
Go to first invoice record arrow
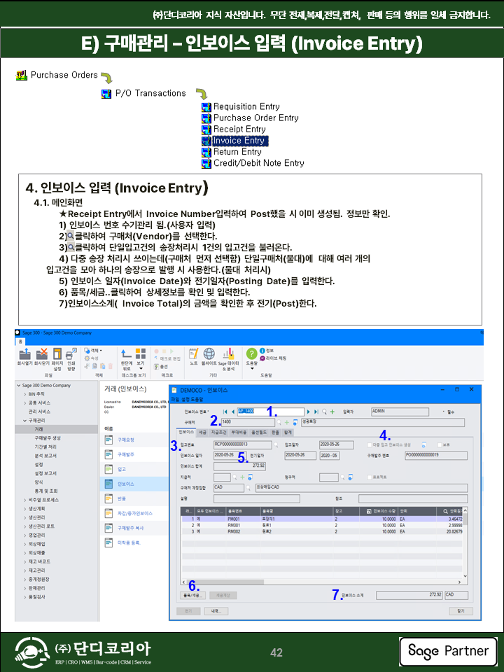click(x=225, y=412)
